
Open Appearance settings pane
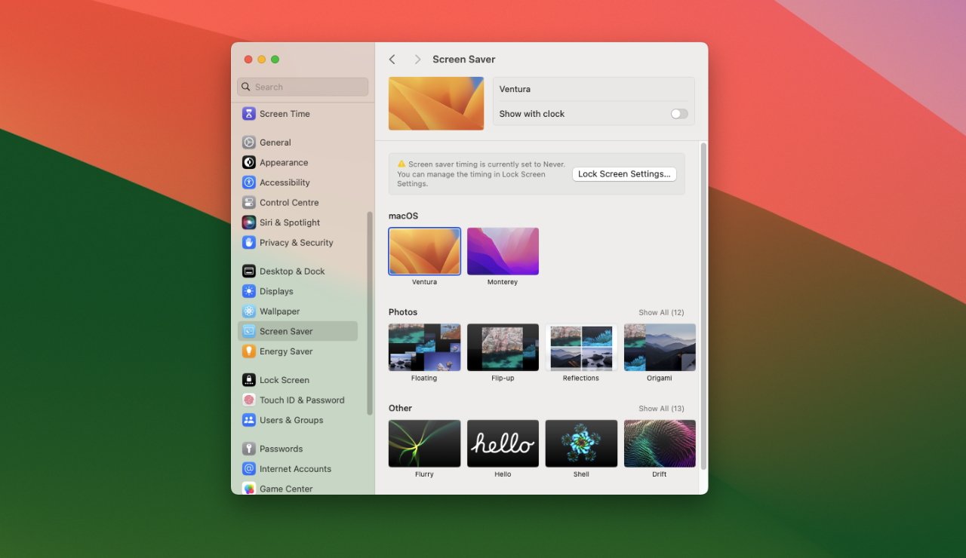[297, 162]
